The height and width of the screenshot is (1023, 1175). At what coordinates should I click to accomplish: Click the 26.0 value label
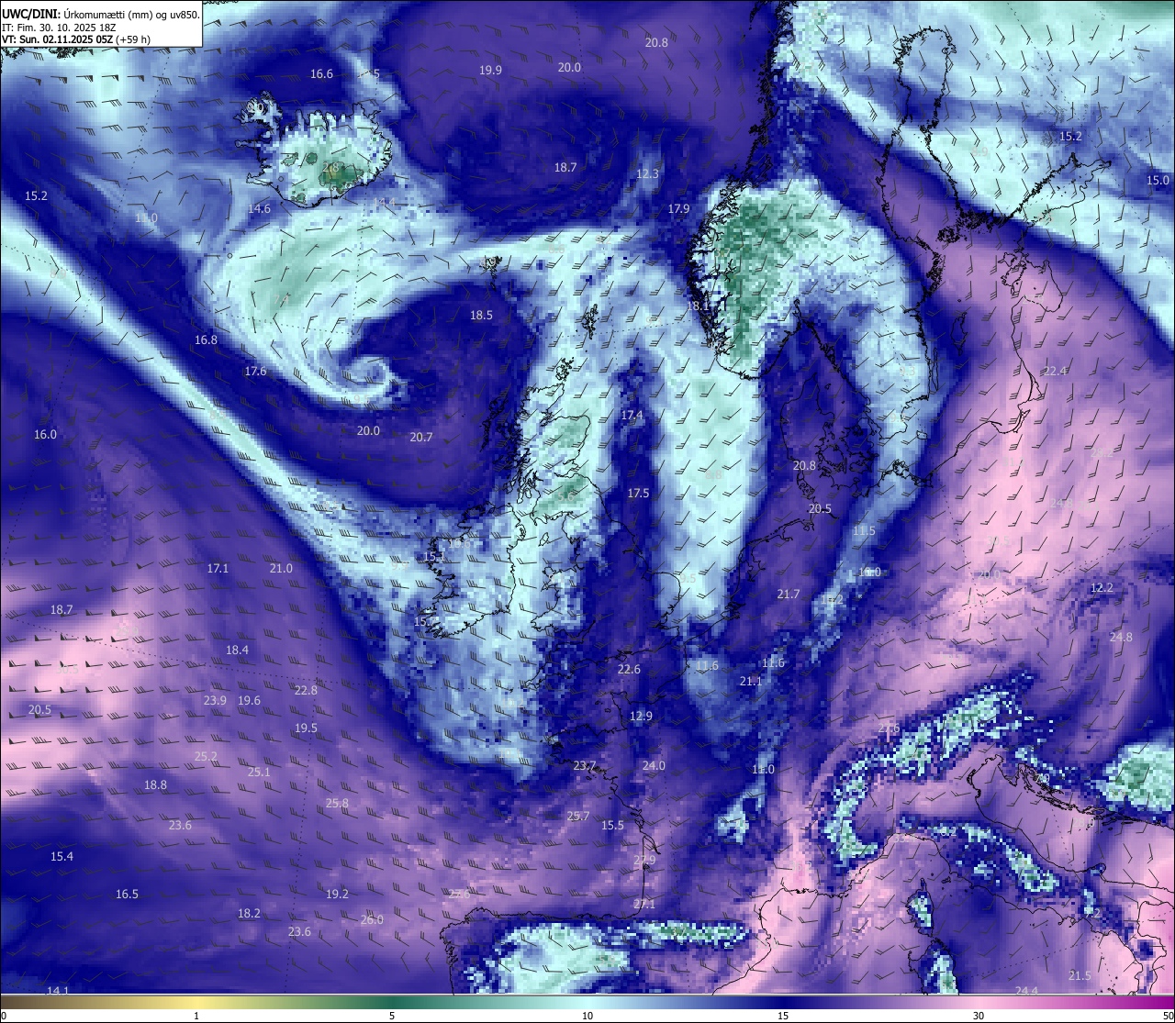(372, 920)
